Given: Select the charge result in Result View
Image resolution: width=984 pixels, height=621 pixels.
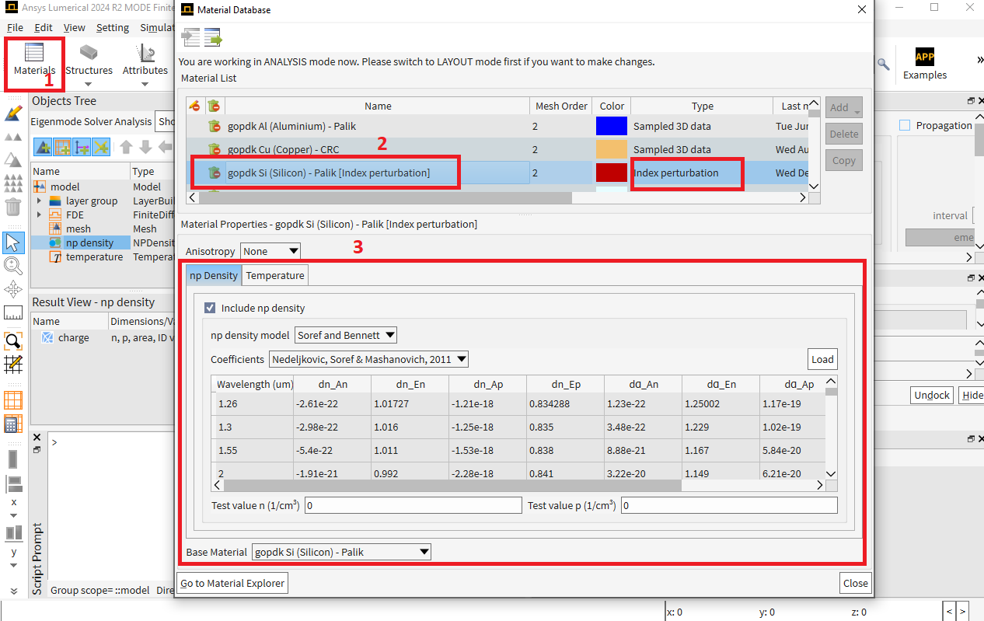Looking at the screenshot, I should pyautogui.click(x=74, y=337).
